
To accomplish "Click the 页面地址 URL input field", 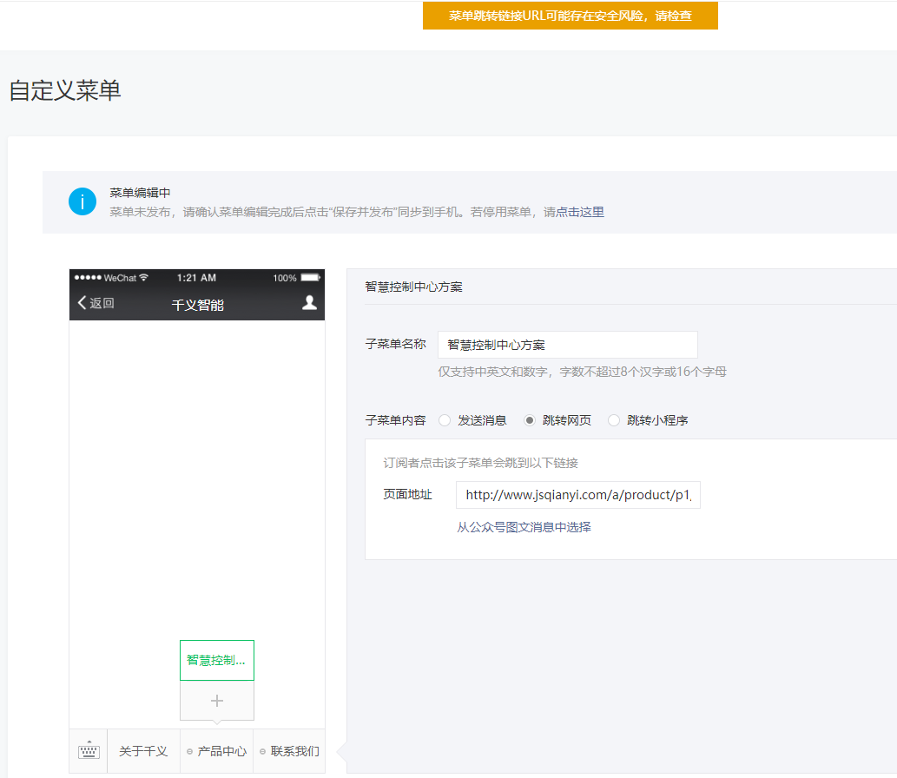I will [x=577, y=495].
